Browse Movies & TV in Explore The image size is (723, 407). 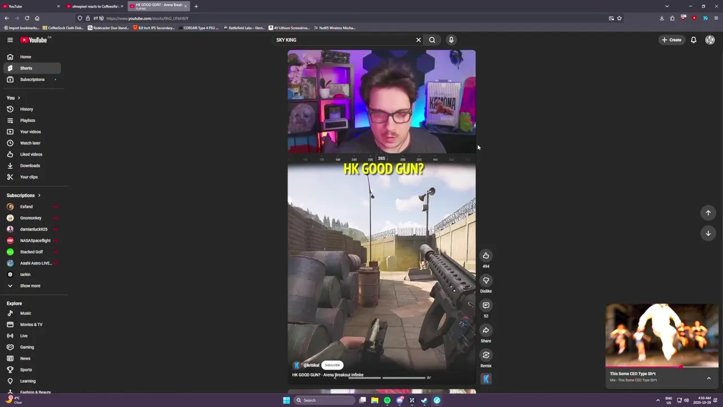click(32, 324)
